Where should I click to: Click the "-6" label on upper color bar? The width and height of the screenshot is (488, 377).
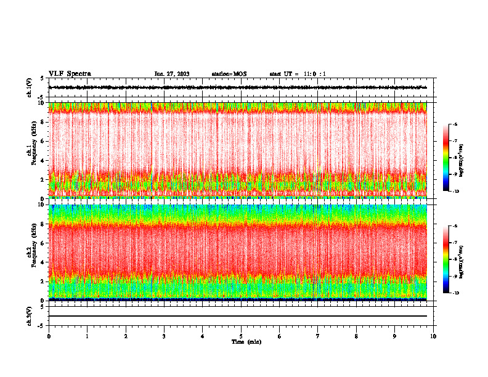(455, 124)
